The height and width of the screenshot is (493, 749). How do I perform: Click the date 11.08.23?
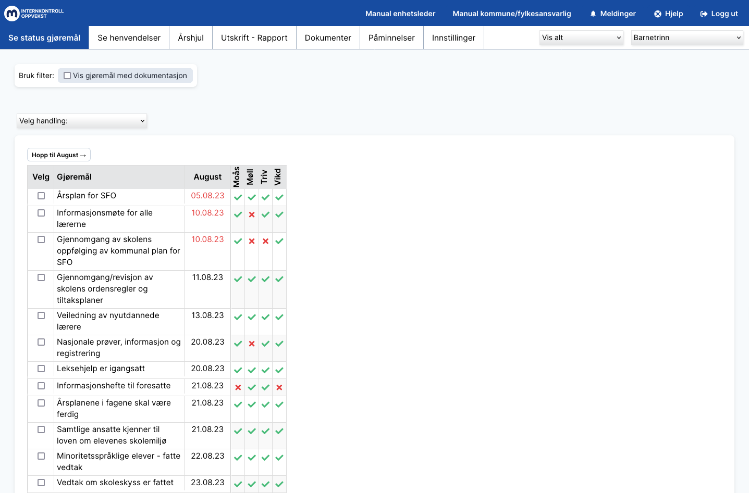point(207,277)
